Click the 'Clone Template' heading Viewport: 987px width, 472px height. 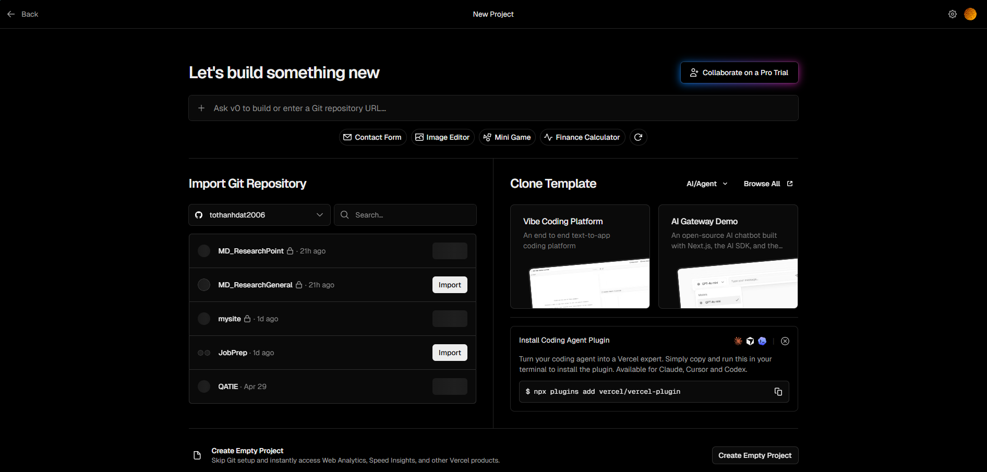tap(553, 184)
